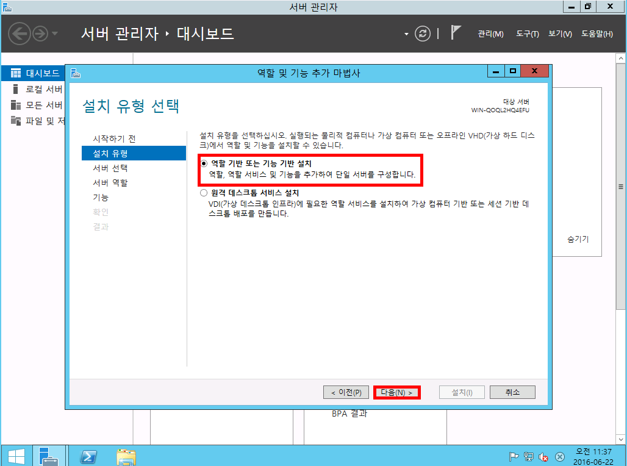Screen dimensions: 627x466
Task: Click the network icon in system tray
Action: [529, 456]
